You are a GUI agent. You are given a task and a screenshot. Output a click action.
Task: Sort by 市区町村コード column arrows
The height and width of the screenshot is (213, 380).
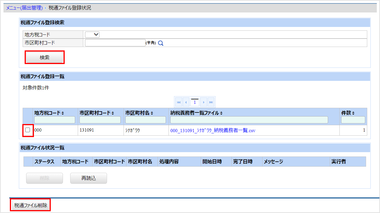(x=113, y=113)
